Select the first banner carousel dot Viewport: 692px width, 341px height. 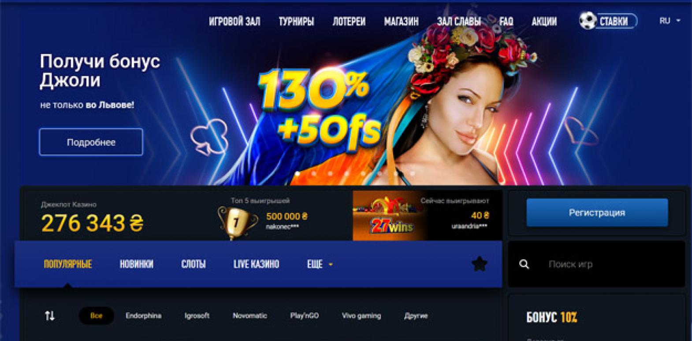(x=298, y=173)
